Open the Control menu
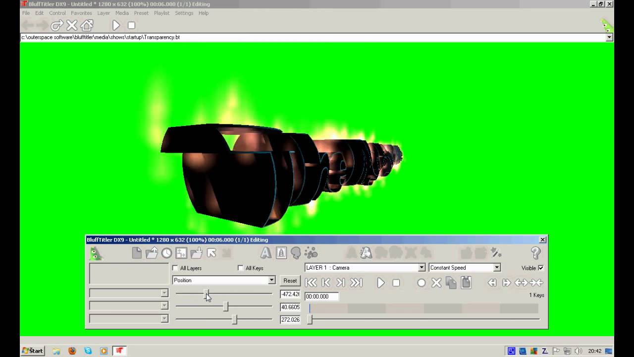The width and height of the screenshot is (634, 357). (57, 13)
